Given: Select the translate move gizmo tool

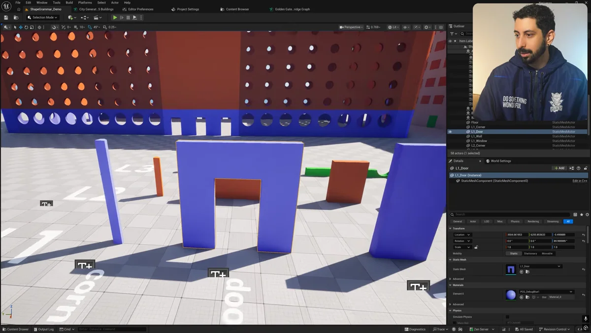Looking at the screenshot, I should coord(21,27).
